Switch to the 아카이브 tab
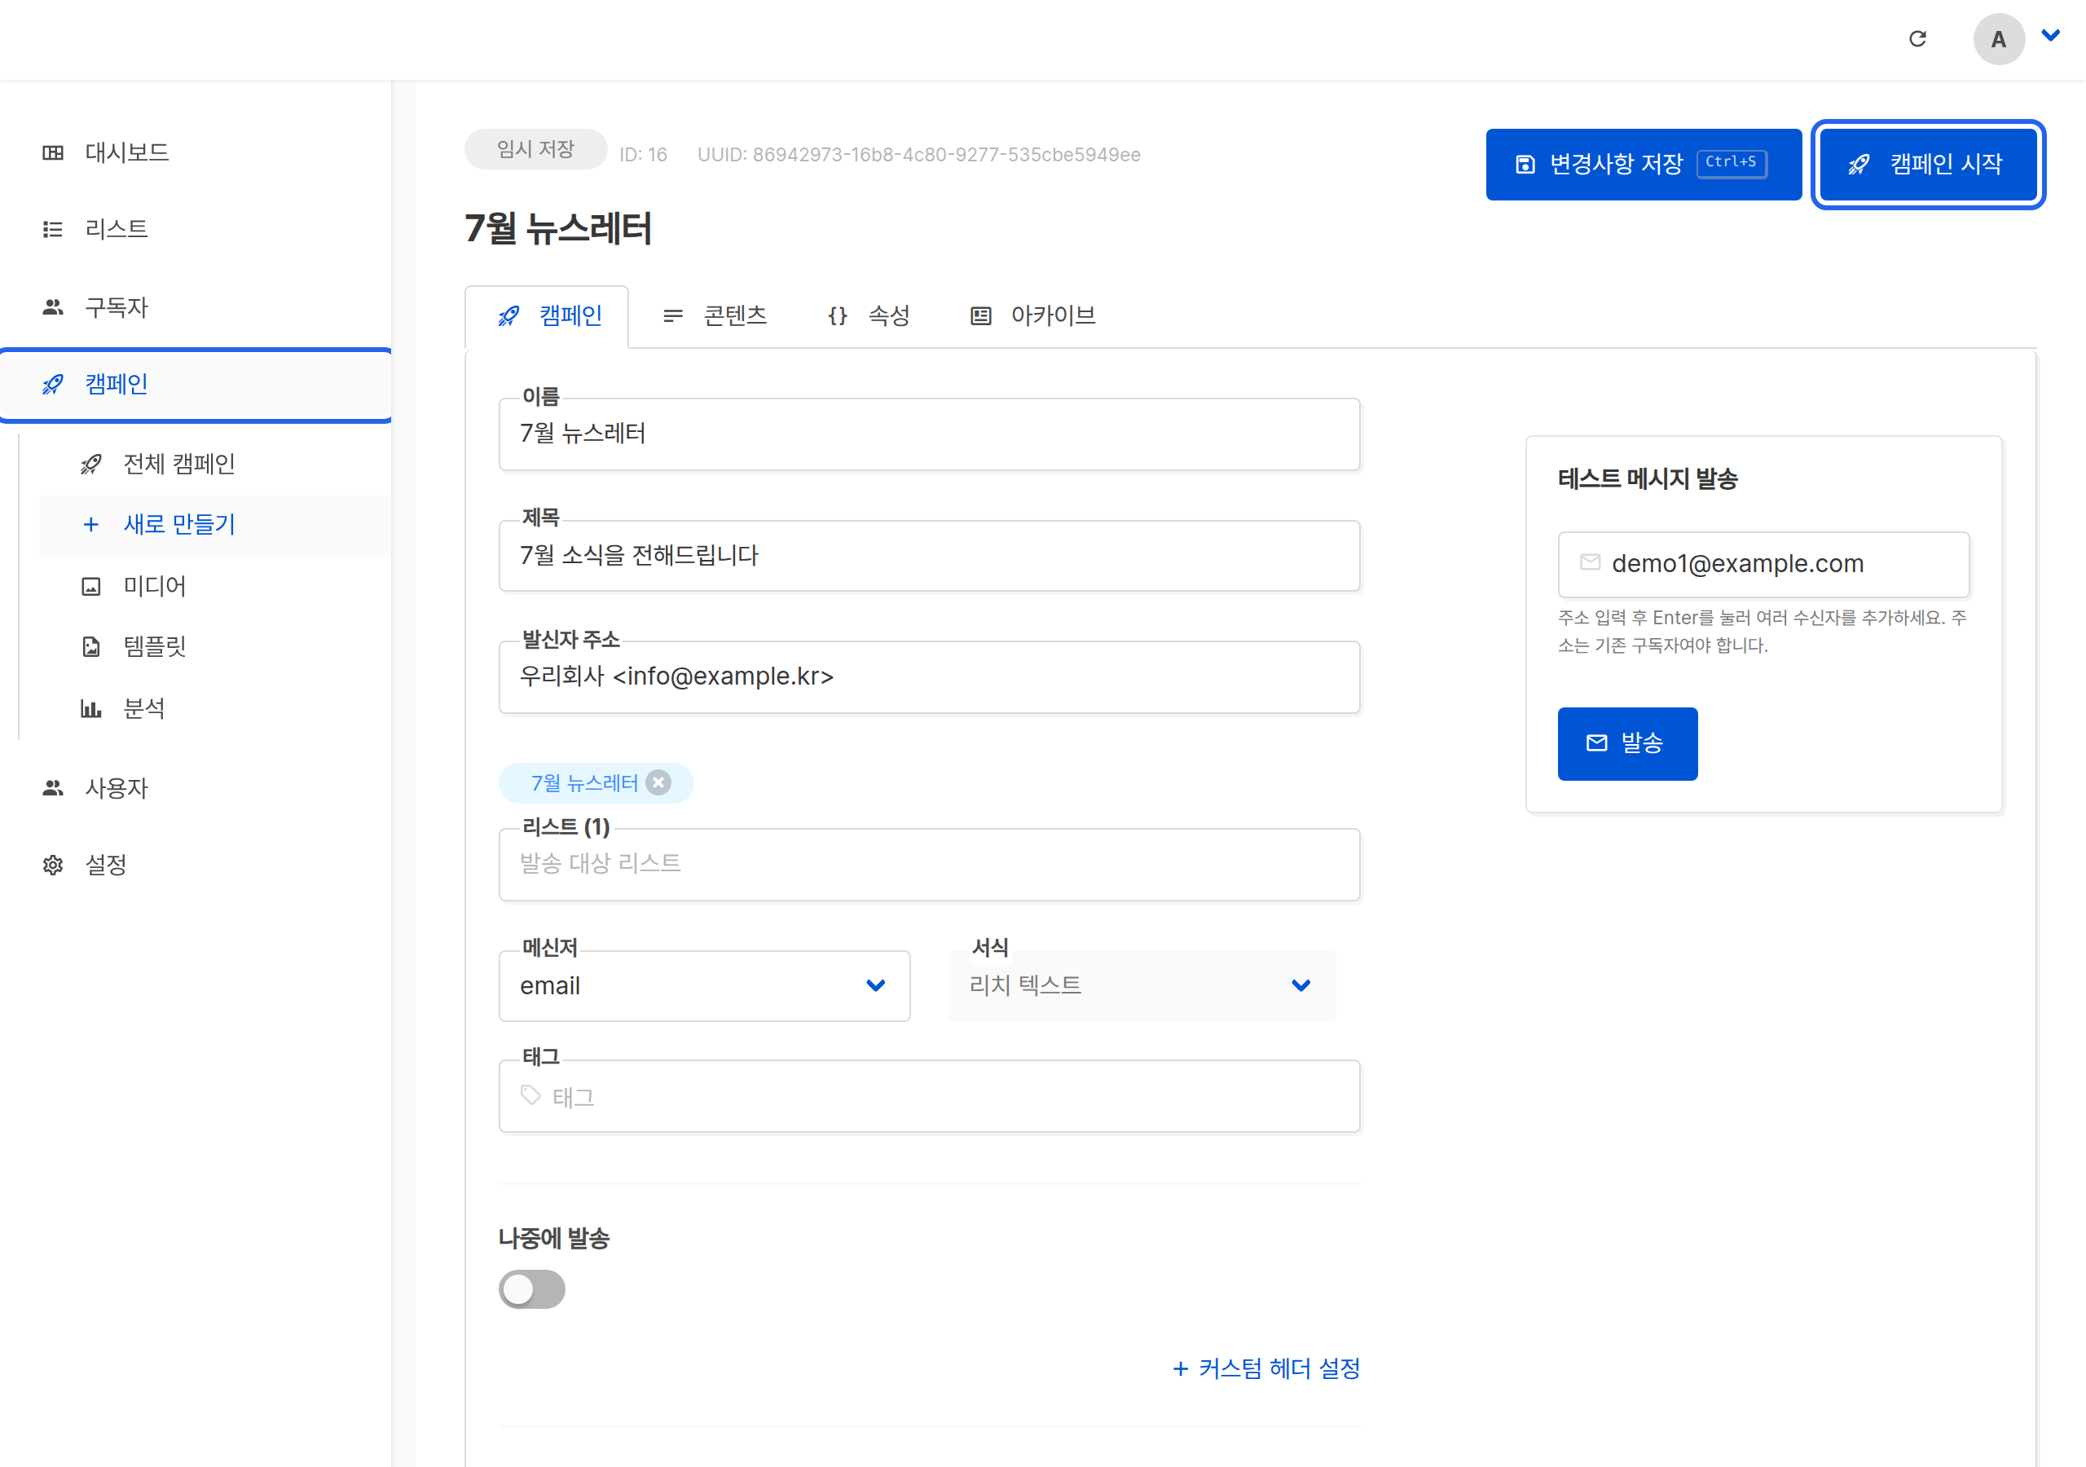The height and width of the screenshot is (1467, 2086). pyautogui.click(x=1033, y=316)
